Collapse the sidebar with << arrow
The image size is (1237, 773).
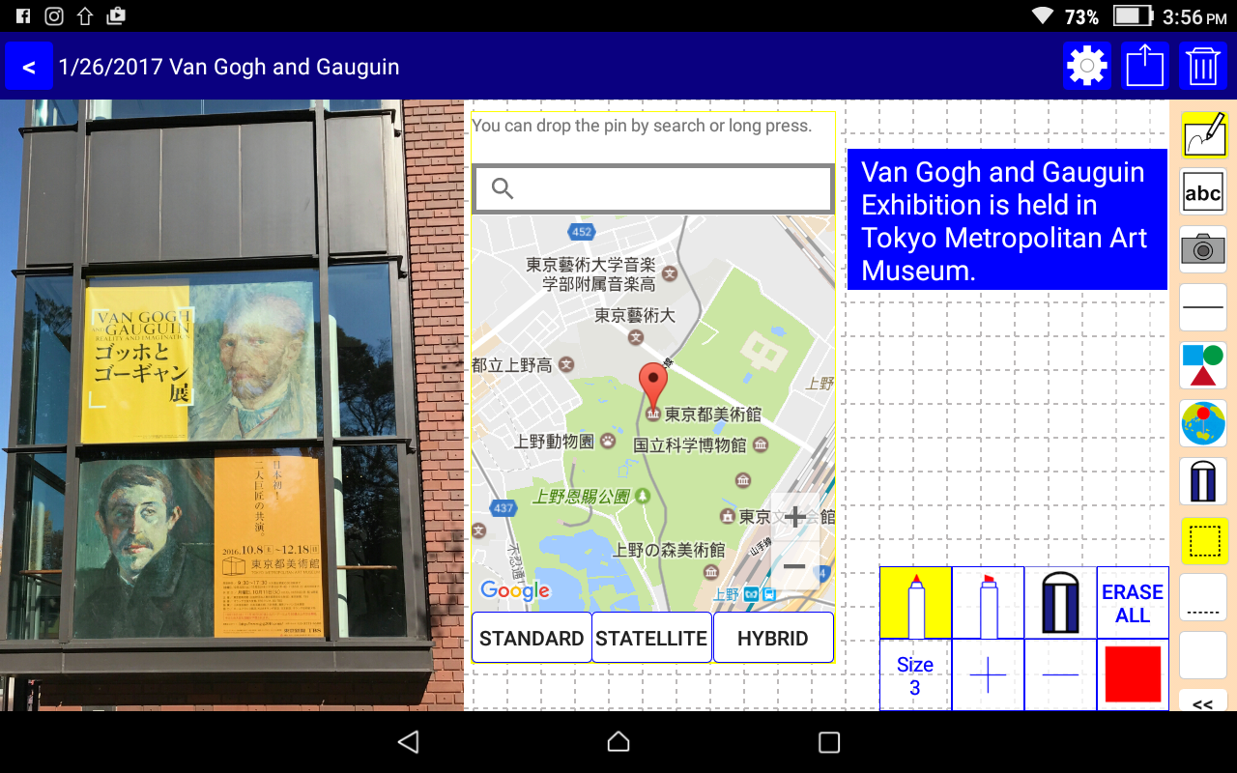pos(1203,702)
